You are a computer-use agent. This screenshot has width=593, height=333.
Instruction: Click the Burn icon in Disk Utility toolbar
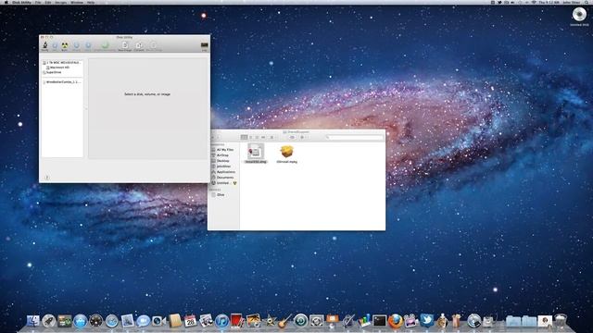click(x=65, y=46)
